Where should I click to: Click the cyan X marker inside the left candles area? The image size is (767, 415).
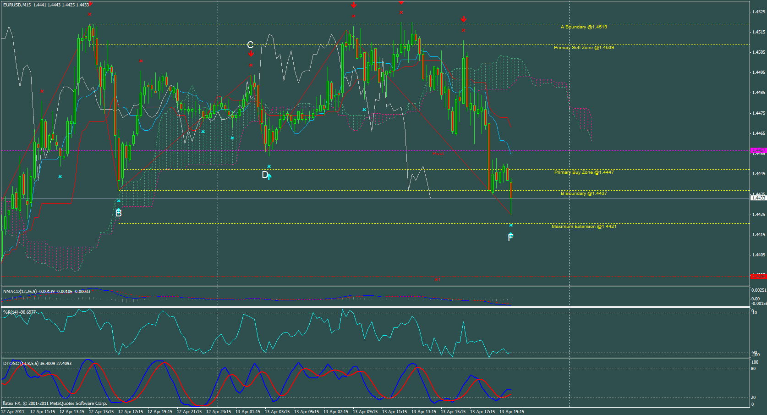pyautogui.click(x=60, y=176)
